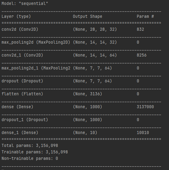Click the Param # column header

(x=145, y=17)
